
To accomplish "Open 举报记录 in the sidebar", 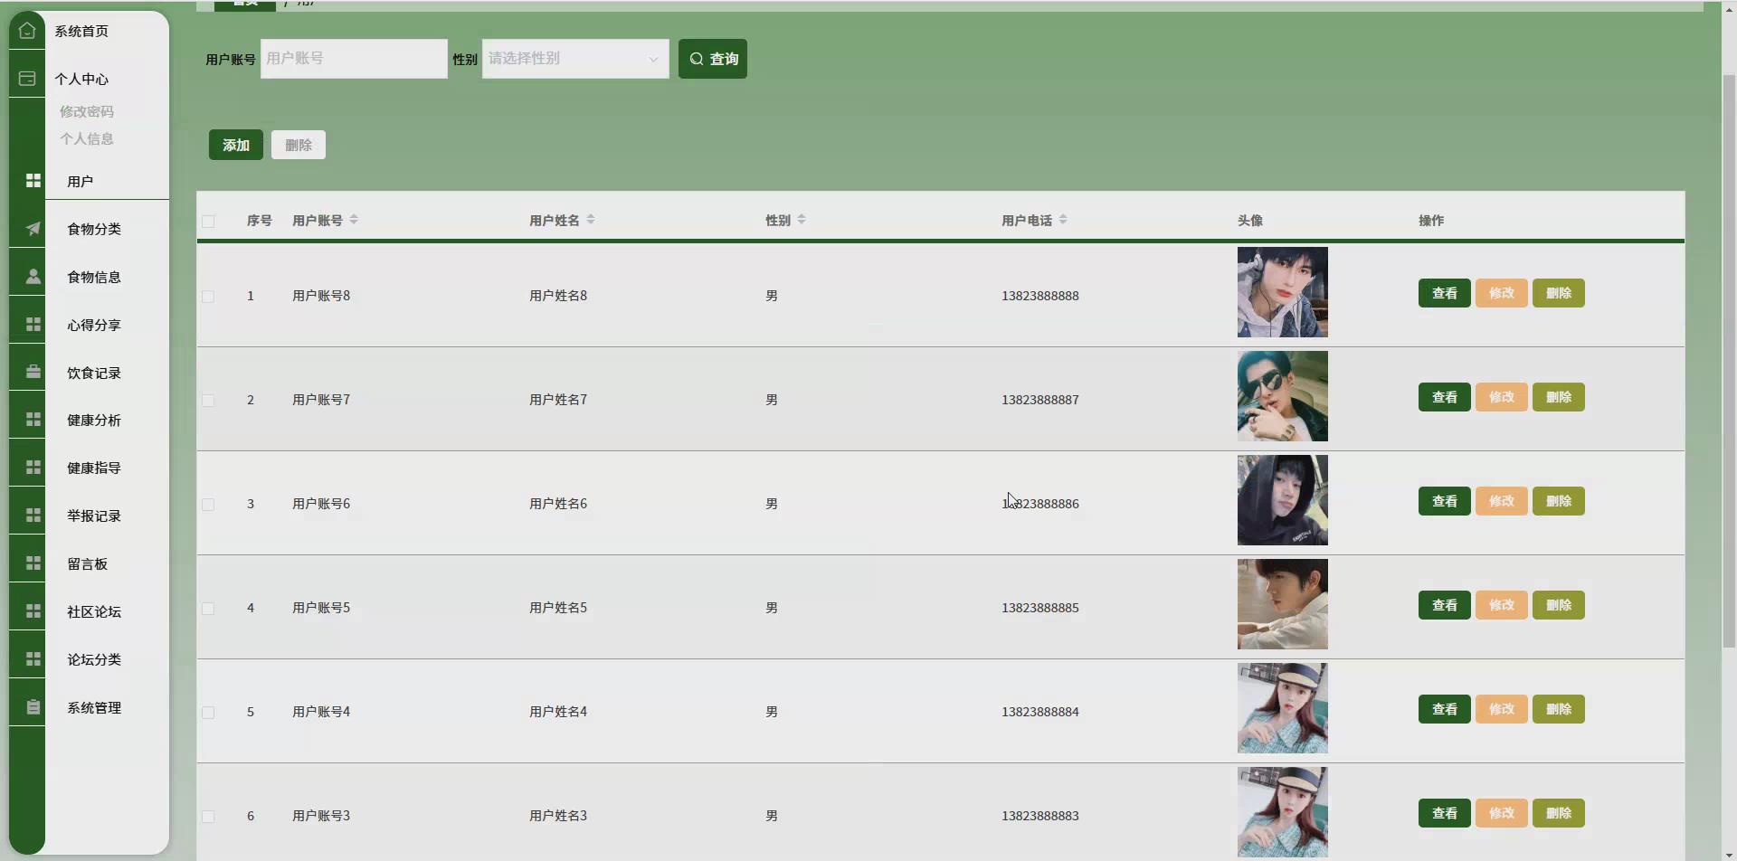I will pyautogui.click(x=94, y=516).
